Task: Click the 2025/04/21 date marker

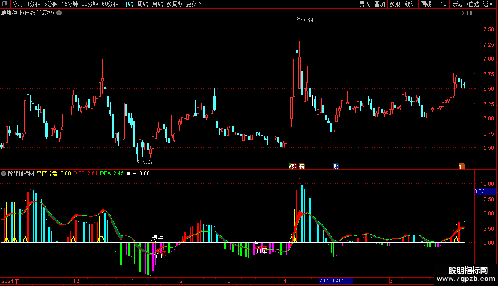Action: (x=336, y=281)
